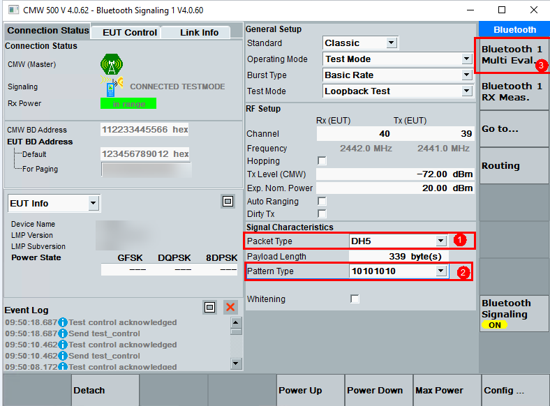The height and width of the screenshot is (406, 550).
Task: Switch to the Connection Status tab
Action: [47, 31]
